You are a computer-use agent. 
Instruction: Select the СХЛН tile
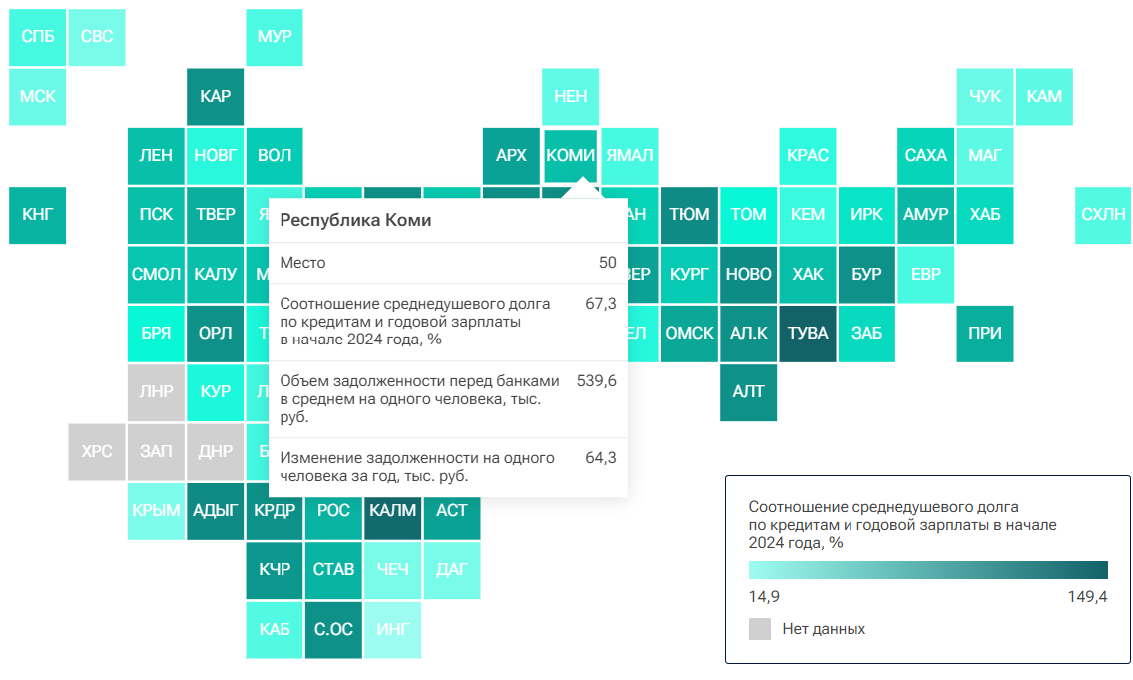coord(1103,216)
